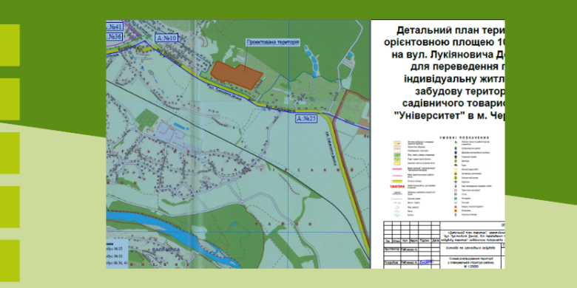Click the А:№10 bus route label
577x288 pixels.
coord(166,38)
